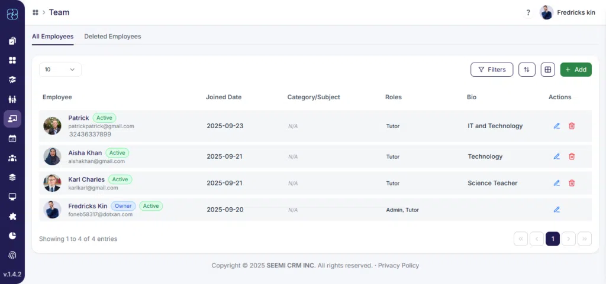This screenshot has height=284, width=606.
Task: Go to the last page of results
Action: point(584,239)
